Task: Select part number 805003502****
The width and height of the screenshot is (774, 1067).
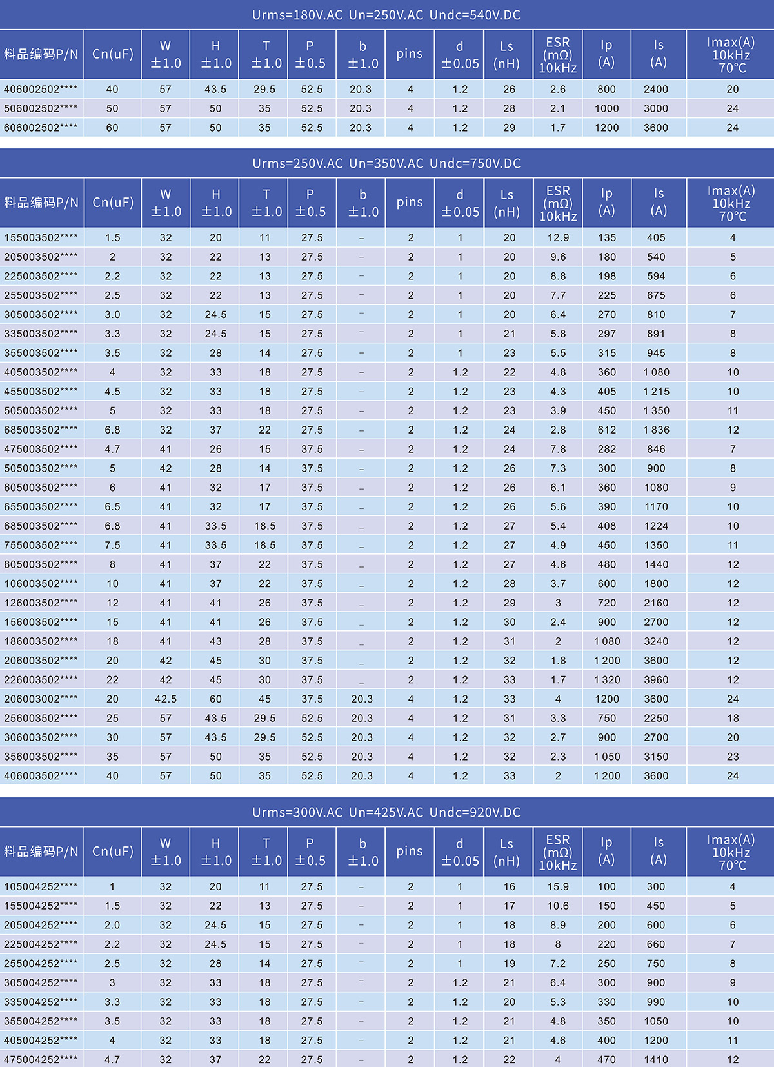Action: tap(41, 564)
